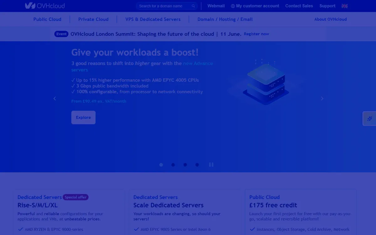
Task: Click the previous slide arrow
Action: click(x=55, y=98)
